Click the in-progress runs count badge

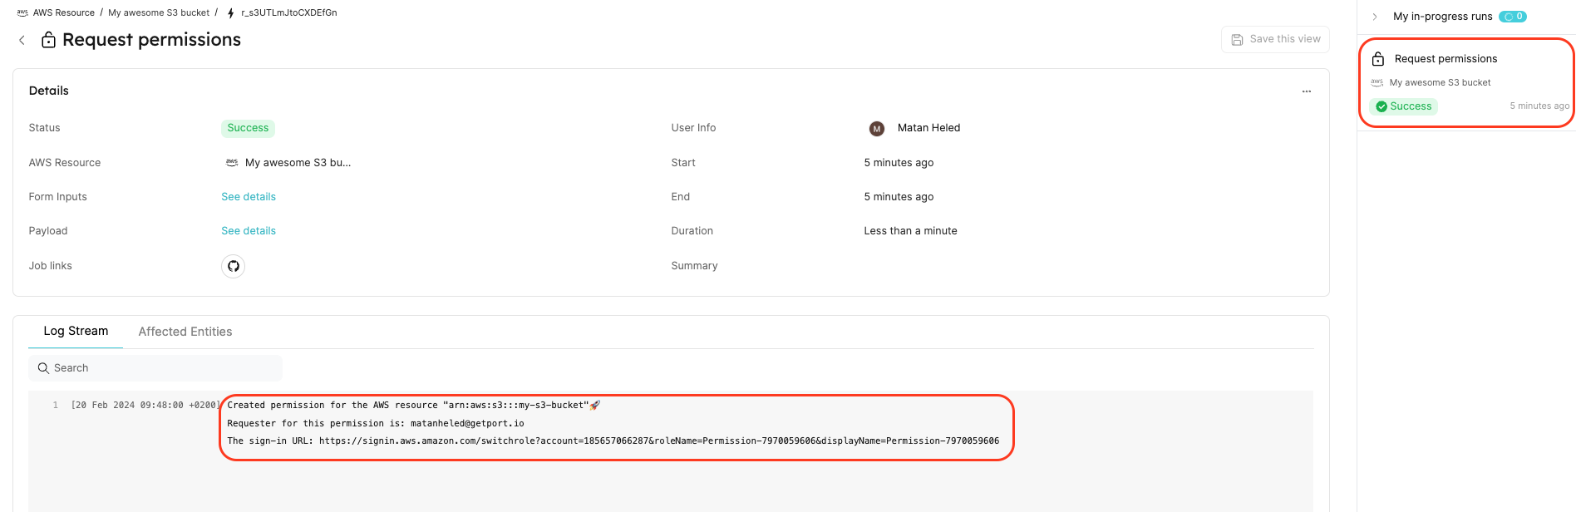coord(1512,17)
